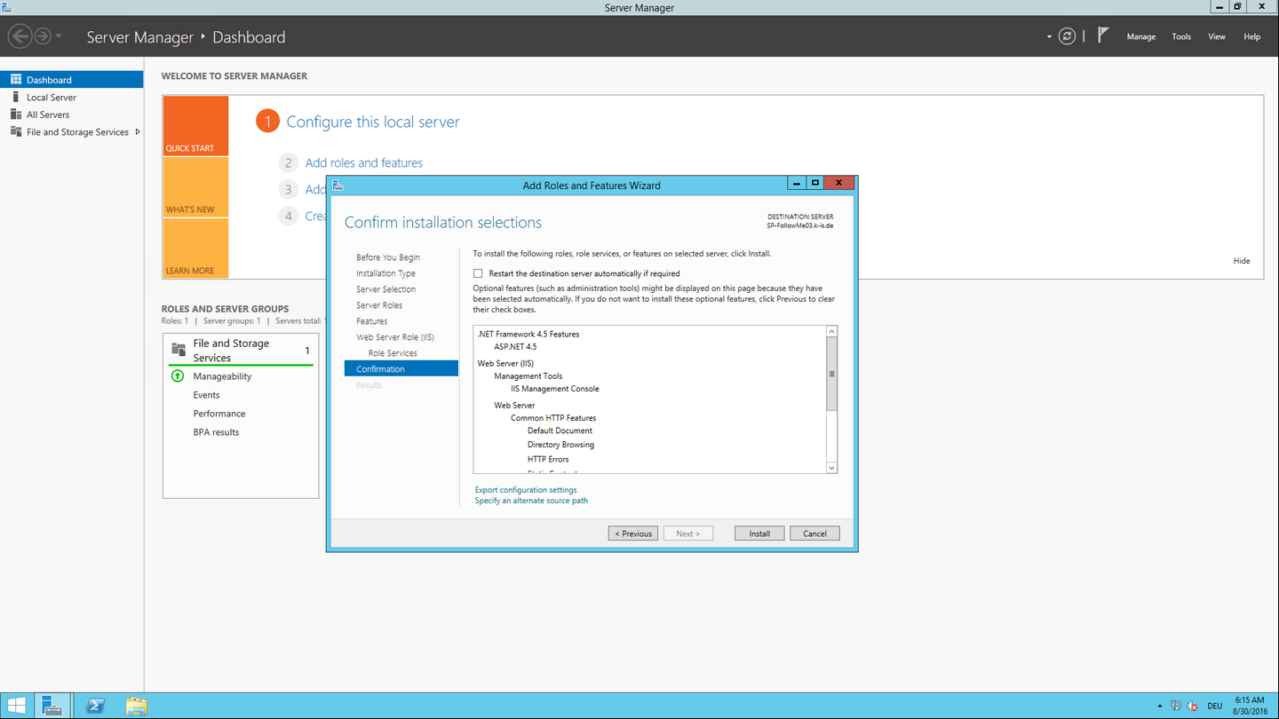This screenshot has height=719, width=1279.
Task: Go to Web Server Role (IIS) step
Action: point(395,337)
